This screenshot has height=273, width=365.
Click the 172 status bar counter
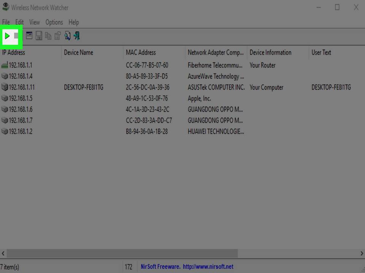(x=129, y=267)
